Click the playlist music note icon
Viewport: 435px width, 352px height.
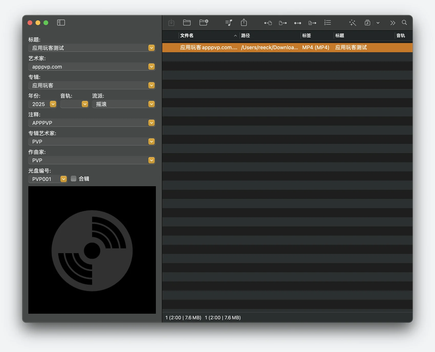229,23
